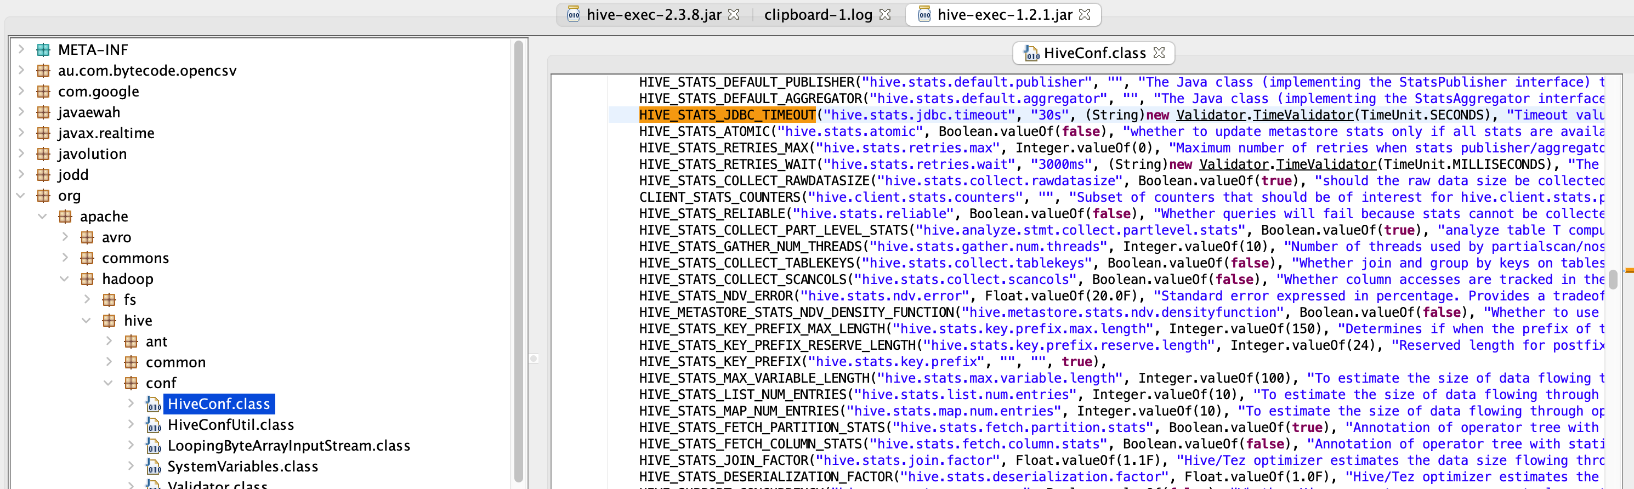Expand the javaewah node

pyautogui.click(x=21, y=112)
